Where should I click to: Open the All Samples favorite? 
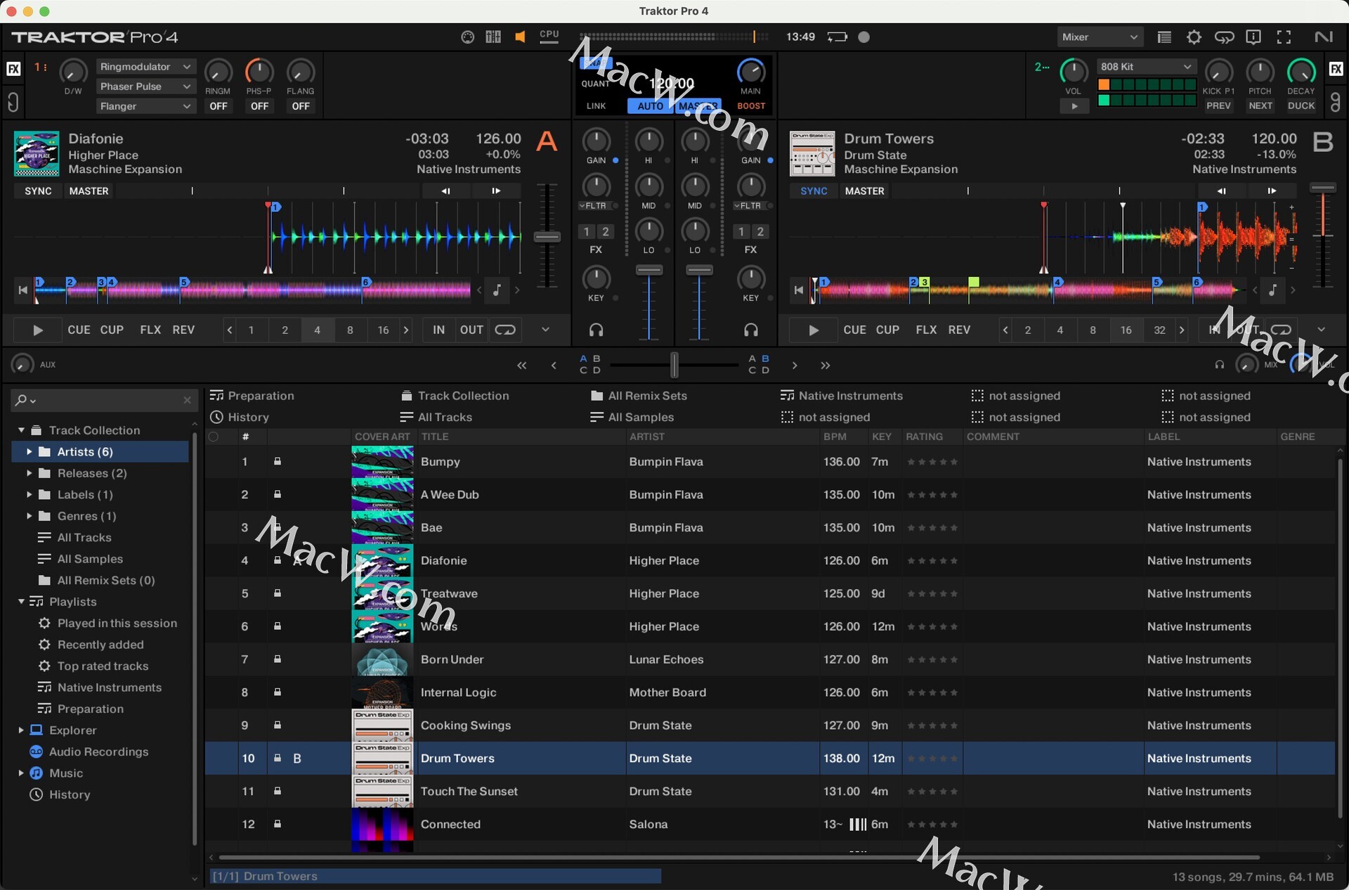[x=632, y=417]
